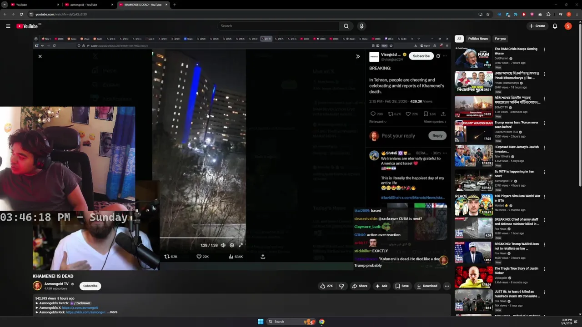Close the KHAMENEI IS DEAD browser tab
582x327 pixels.
[x=166, y=5]
